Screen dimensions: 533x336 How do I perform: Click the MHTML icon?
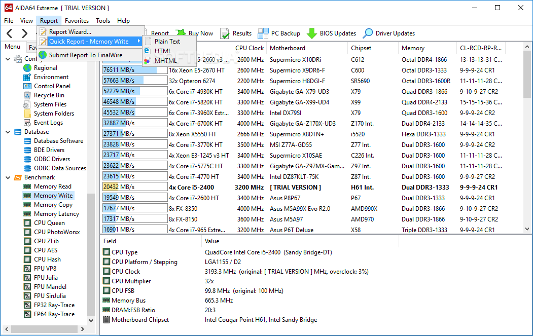pos(147,60)
